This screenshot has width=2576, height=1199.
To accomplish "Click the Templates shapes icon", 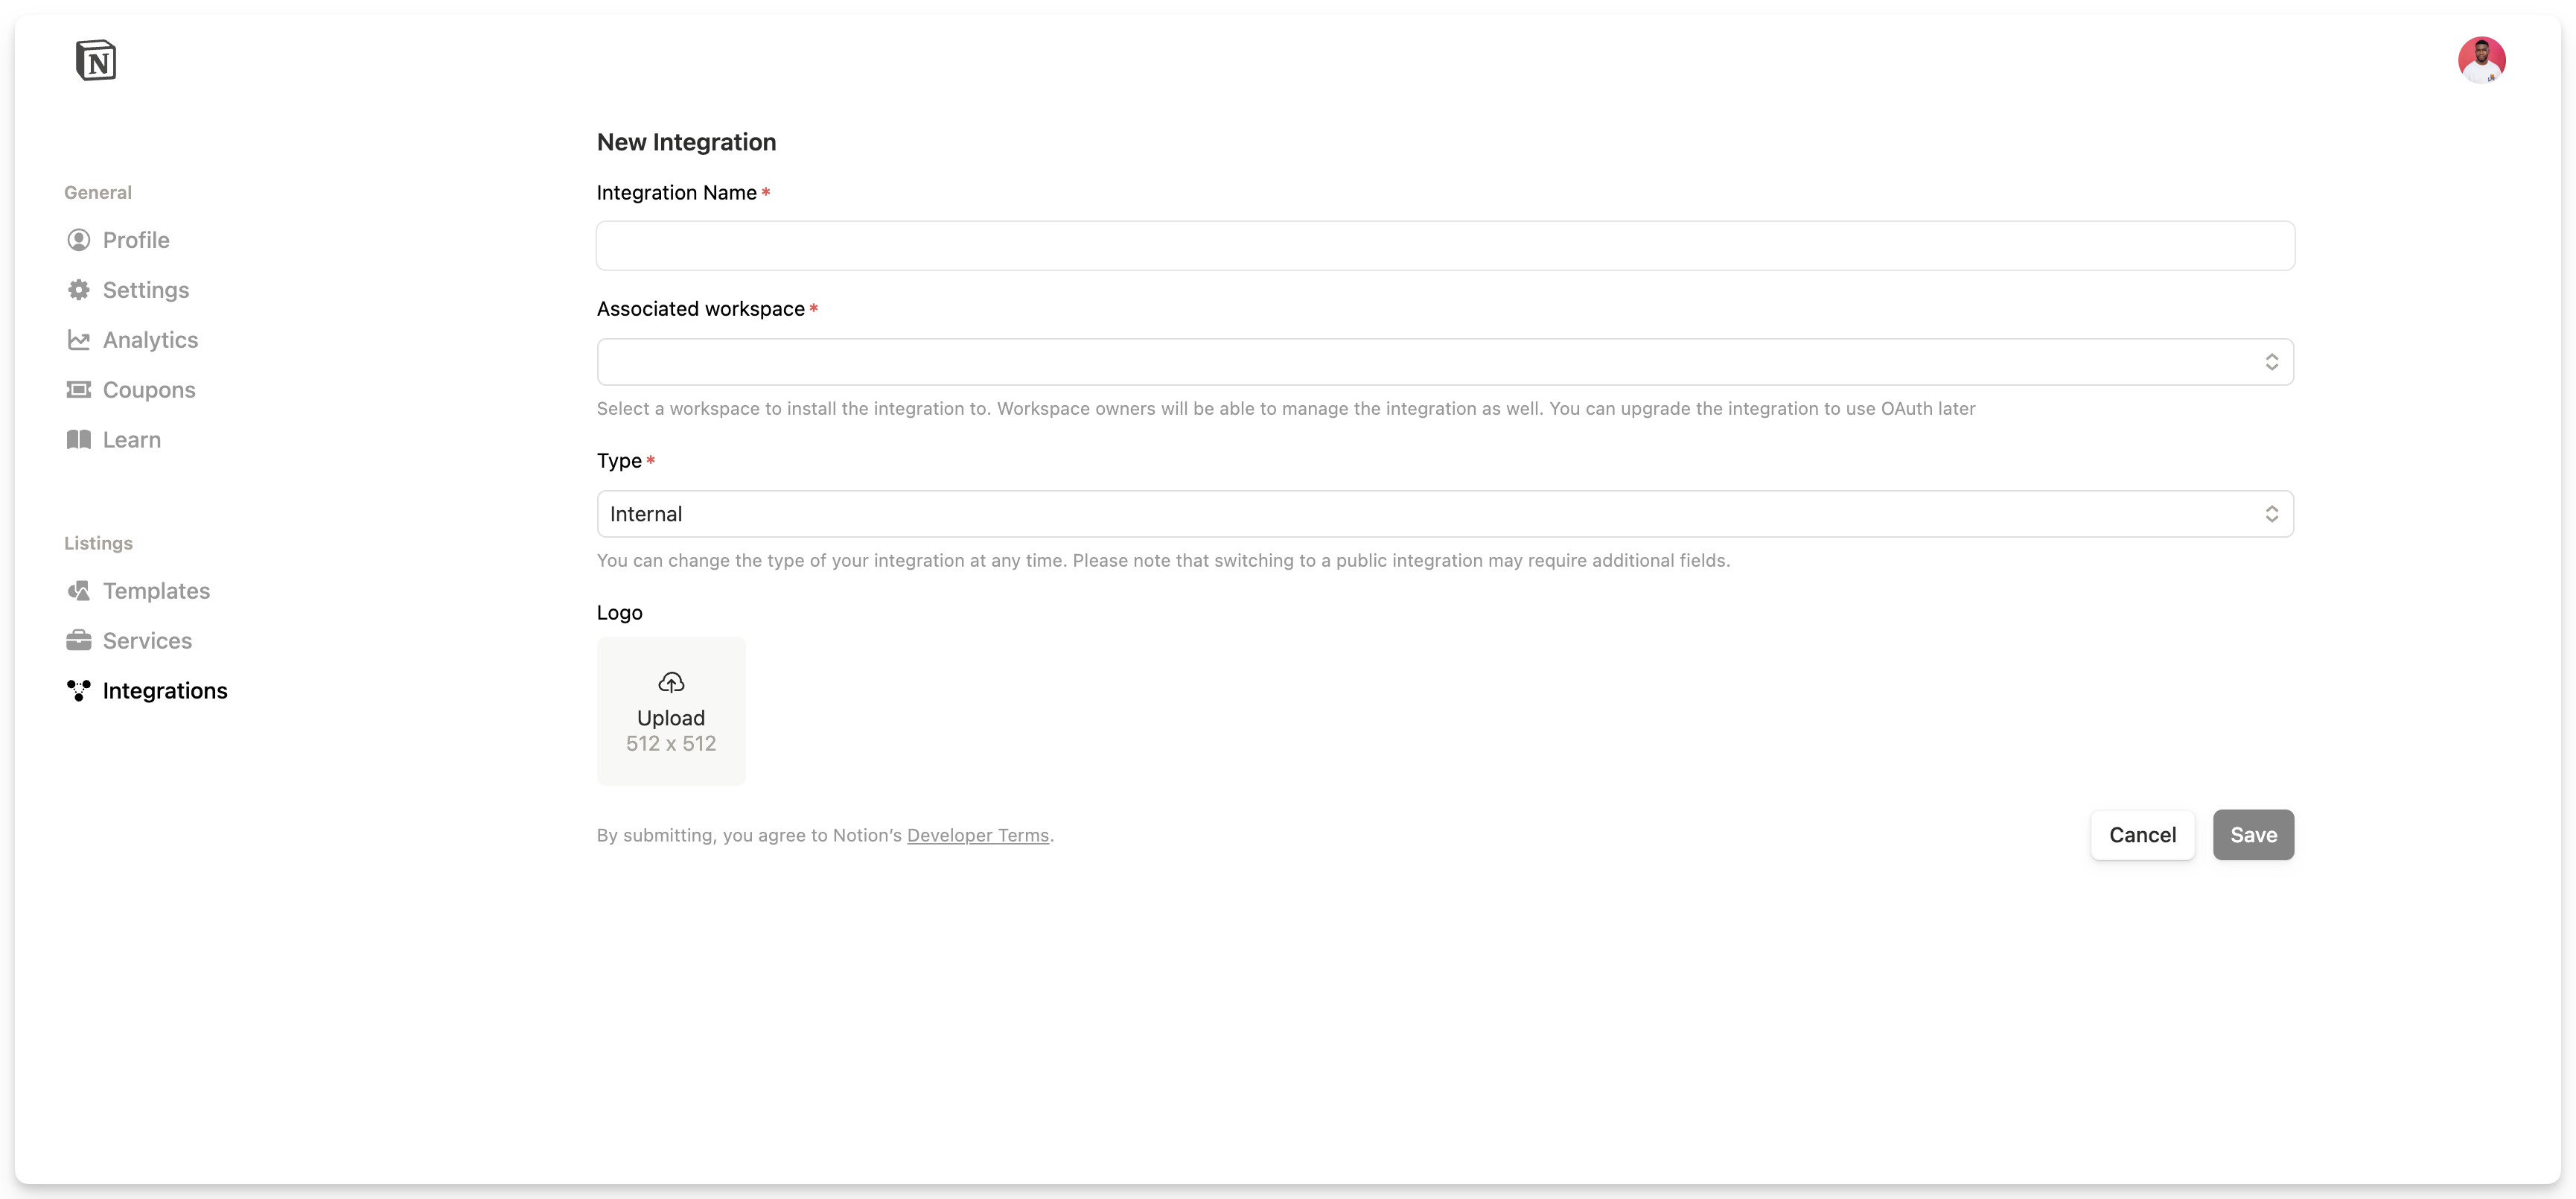I will click(x=78, y=591).
